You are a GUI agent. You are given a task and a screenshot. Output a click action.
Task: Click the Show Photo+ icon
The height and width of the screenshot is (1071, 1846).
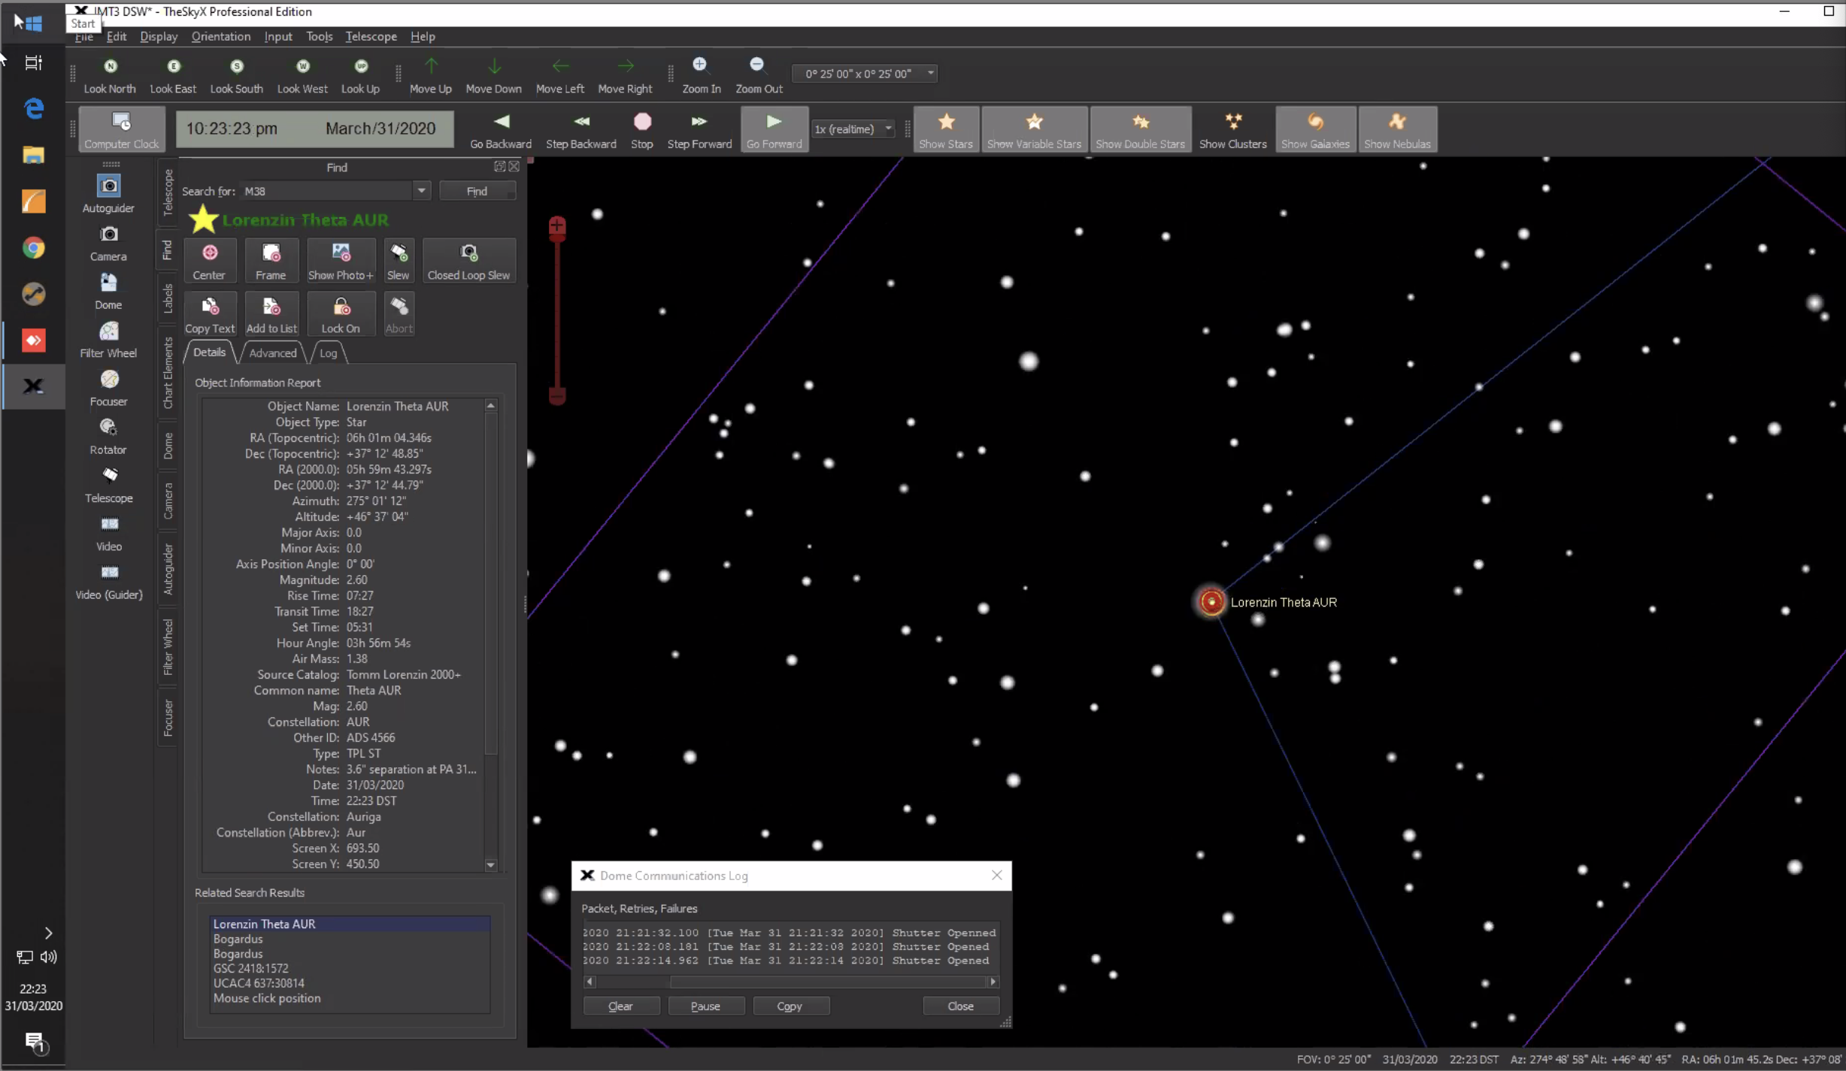point(340,260)
